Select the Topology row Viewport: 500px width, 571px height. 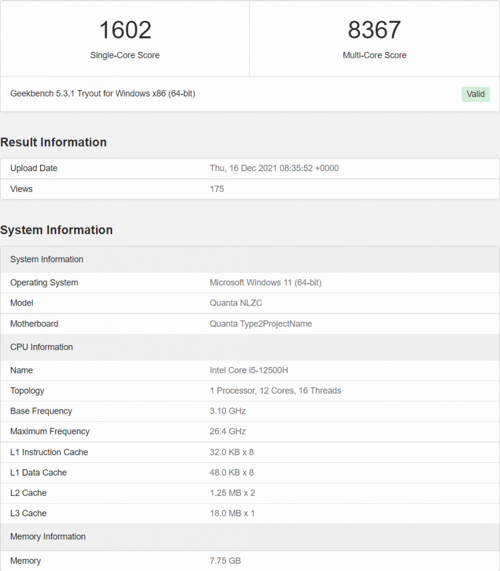pyautogui.click(x=27, y=390)
